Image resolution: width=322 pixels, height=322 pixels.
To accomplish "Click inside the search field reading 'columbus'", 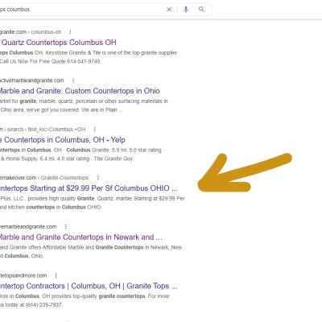I will (x=80, y=10).
